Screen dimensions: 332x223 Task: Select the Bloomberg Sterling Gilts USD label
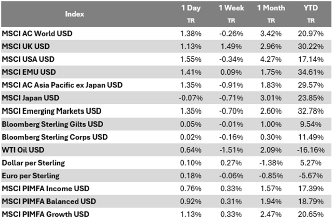tap(52, 124)
